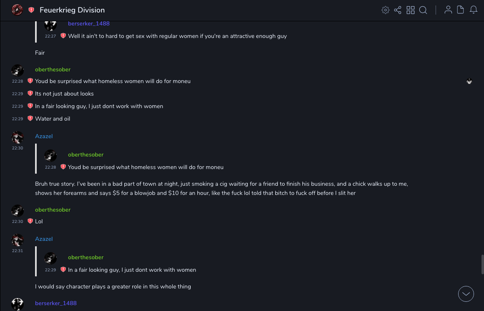The width and height of the screenshot is (484, 311).
Task: Open the Azazel username at 22:30
Action: point(44,136)
